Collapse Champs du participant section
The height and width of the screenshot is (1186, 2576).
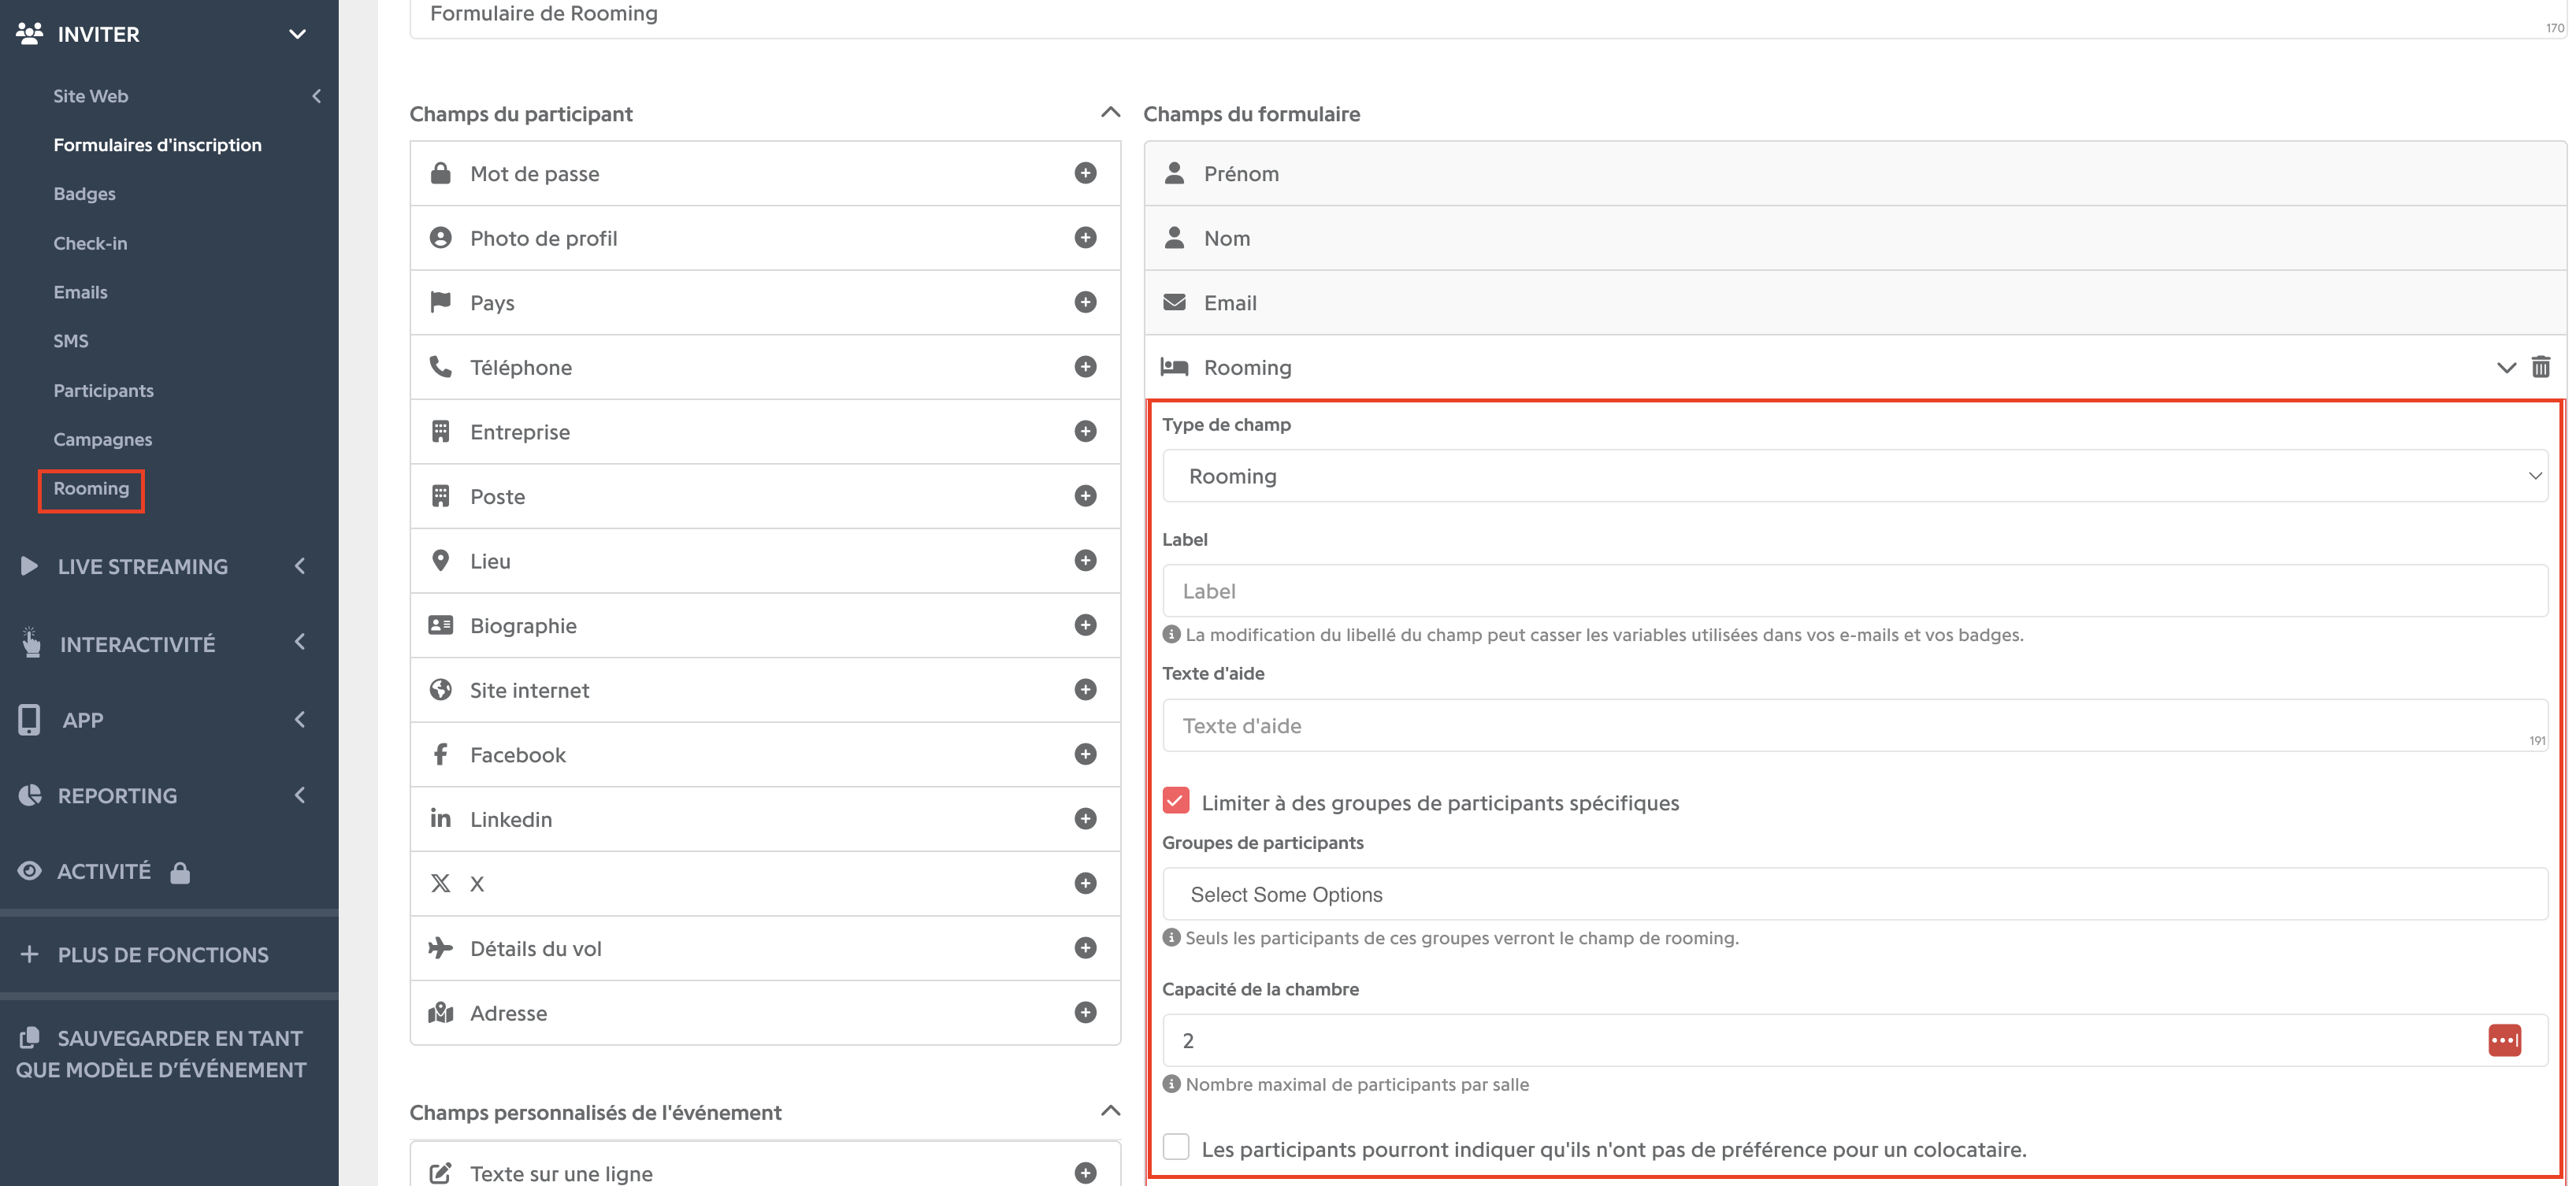1110,113
